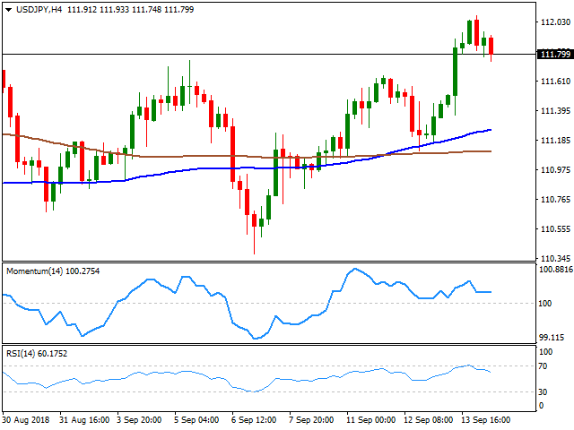Click the 13 Sep 16:00 time label
Viewport: 574px width, 430px height.
[x=485, y=420]
